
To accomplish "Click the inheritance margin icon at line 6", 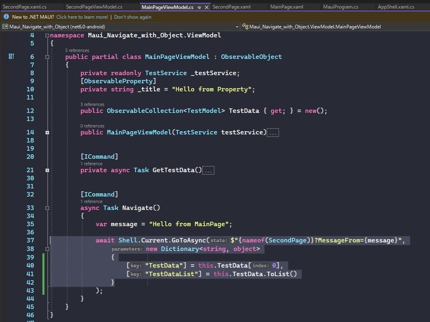I will pos(11,56).
